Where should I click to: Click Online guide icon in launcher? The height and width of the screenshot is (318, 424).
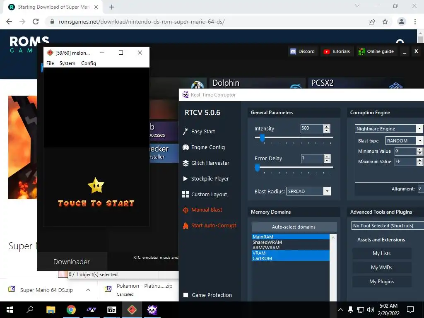[361, 51]
